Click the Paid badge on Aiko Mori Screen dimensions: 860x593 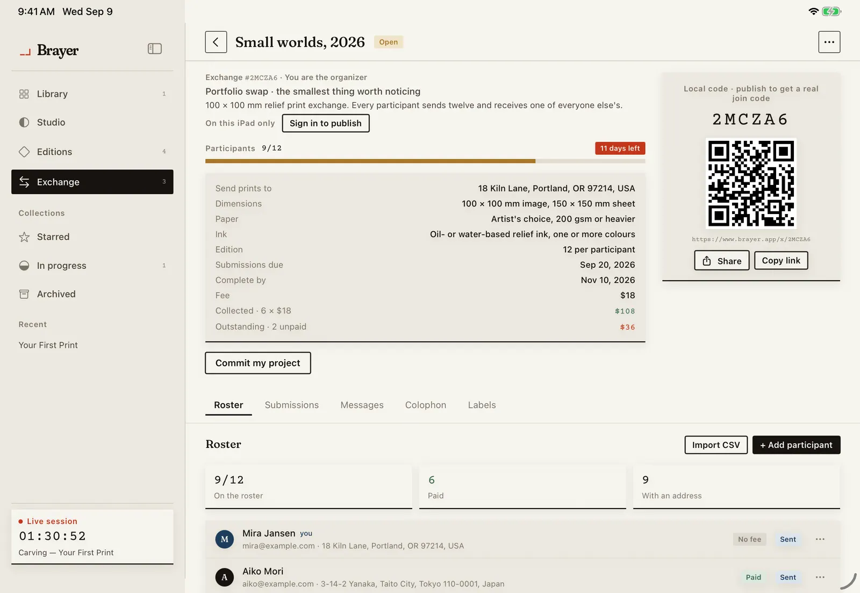click(753, 577)
